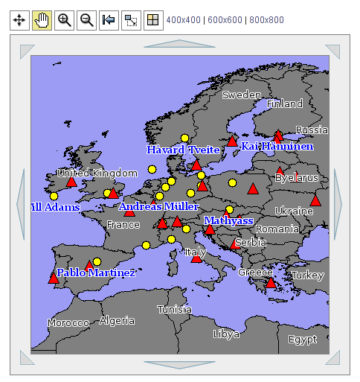Pan map east with right arrow
Image resolution: width=360 pixels, height=382 pixels.
point(338,204)
